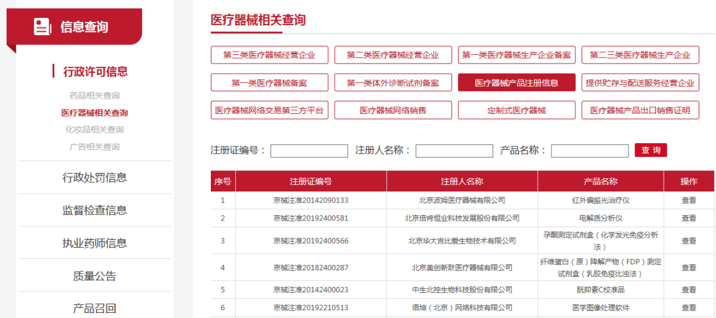The image size is (716, 318).
Task: Click the 注册人名称 text box
Action: click(x=454, y=151)
